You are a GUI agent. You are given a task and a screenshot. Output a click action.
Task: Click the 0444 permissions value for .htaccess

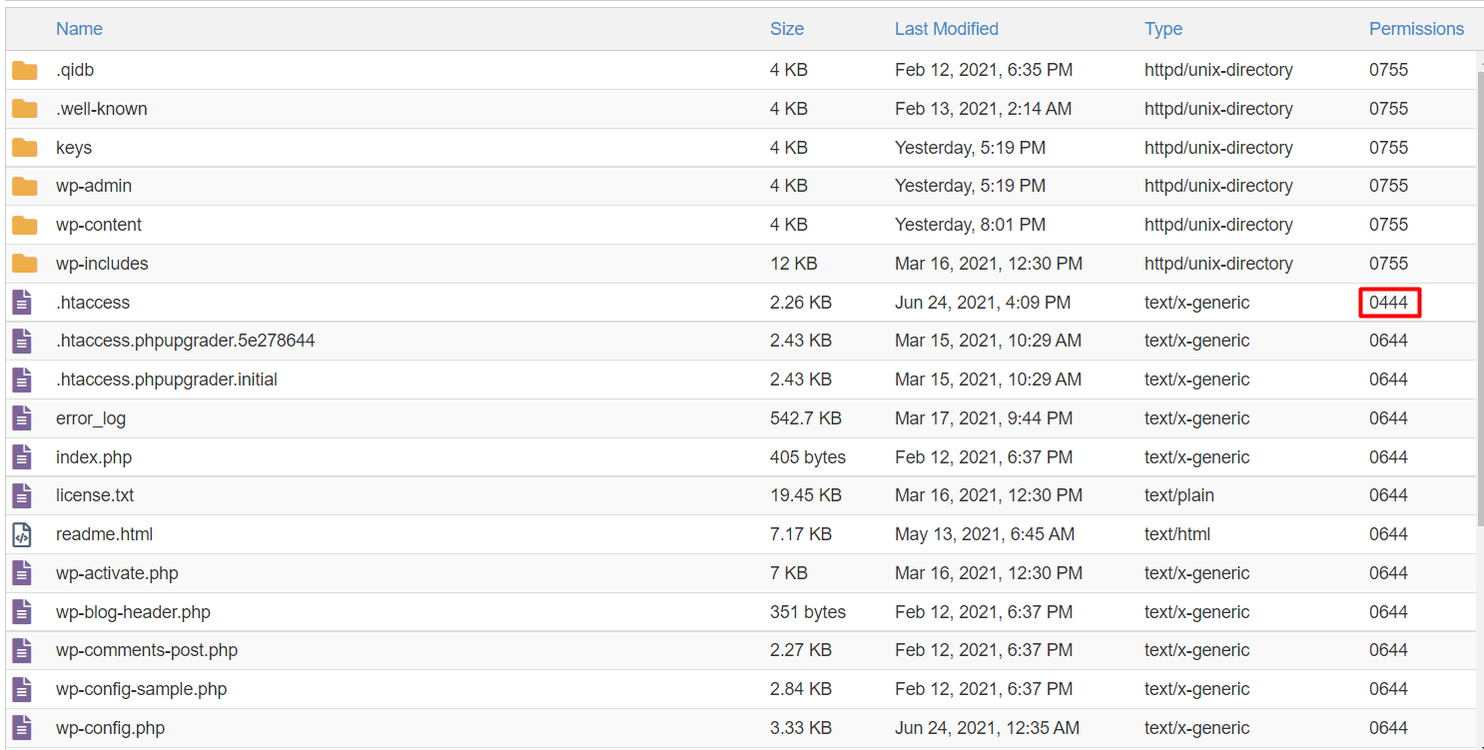point(1388,303)
